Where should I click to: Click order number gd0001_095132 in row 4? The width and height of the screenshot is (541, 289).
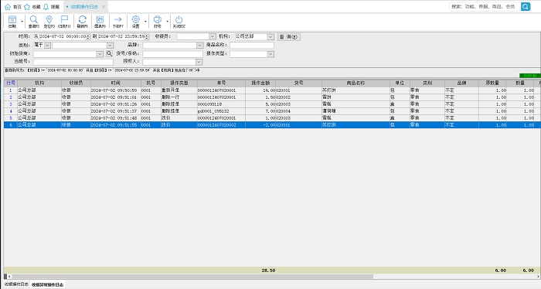pyautogui.click(x=213, y=111)
